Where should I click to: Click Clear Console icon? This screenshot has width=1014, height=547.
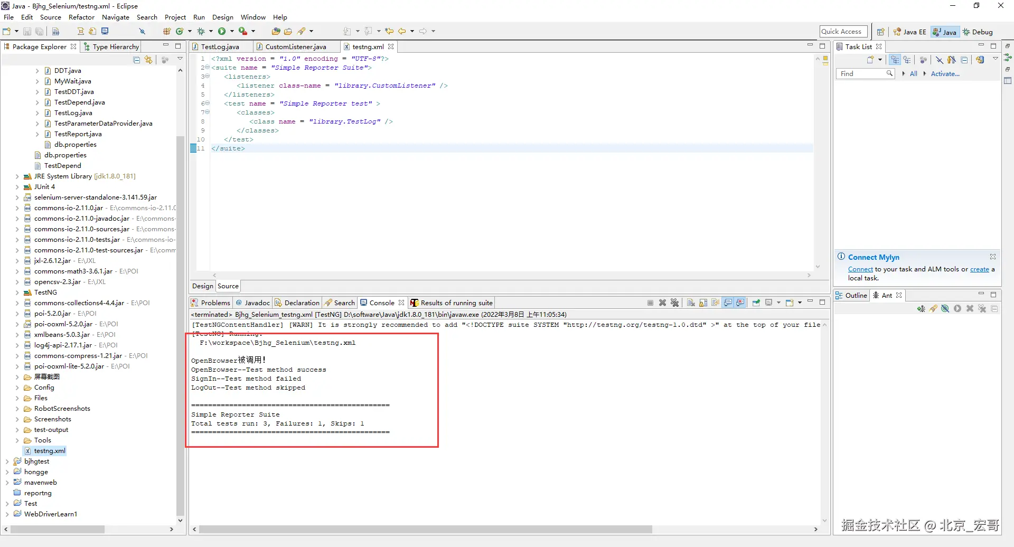[x=691, y=303]
